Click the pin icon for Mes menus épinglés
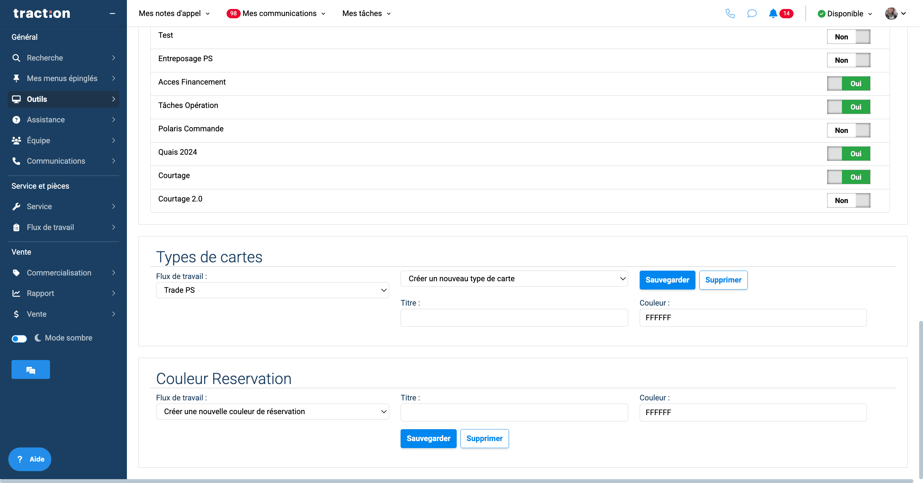This screenshot has width=923, height=483. point(16,78)
